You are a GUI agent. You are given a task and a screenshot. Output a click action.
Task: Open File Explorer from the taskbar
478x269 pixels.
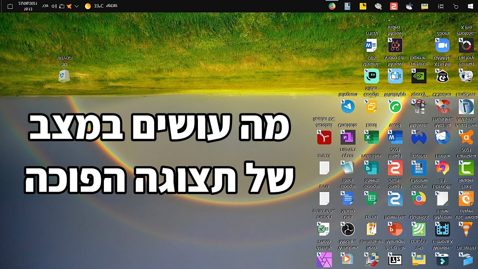pos(425,6)
